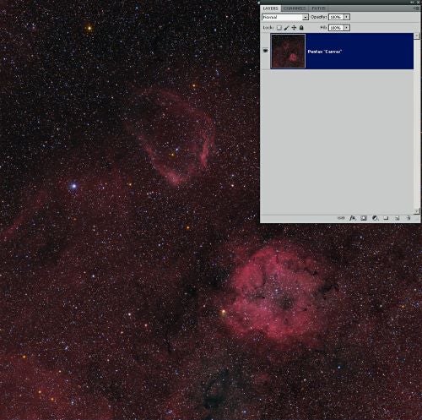The height and width of the screenshot is (420, 422).
Task: Hide the Pentax Canvas layer
Action: (x=265, y=51)
